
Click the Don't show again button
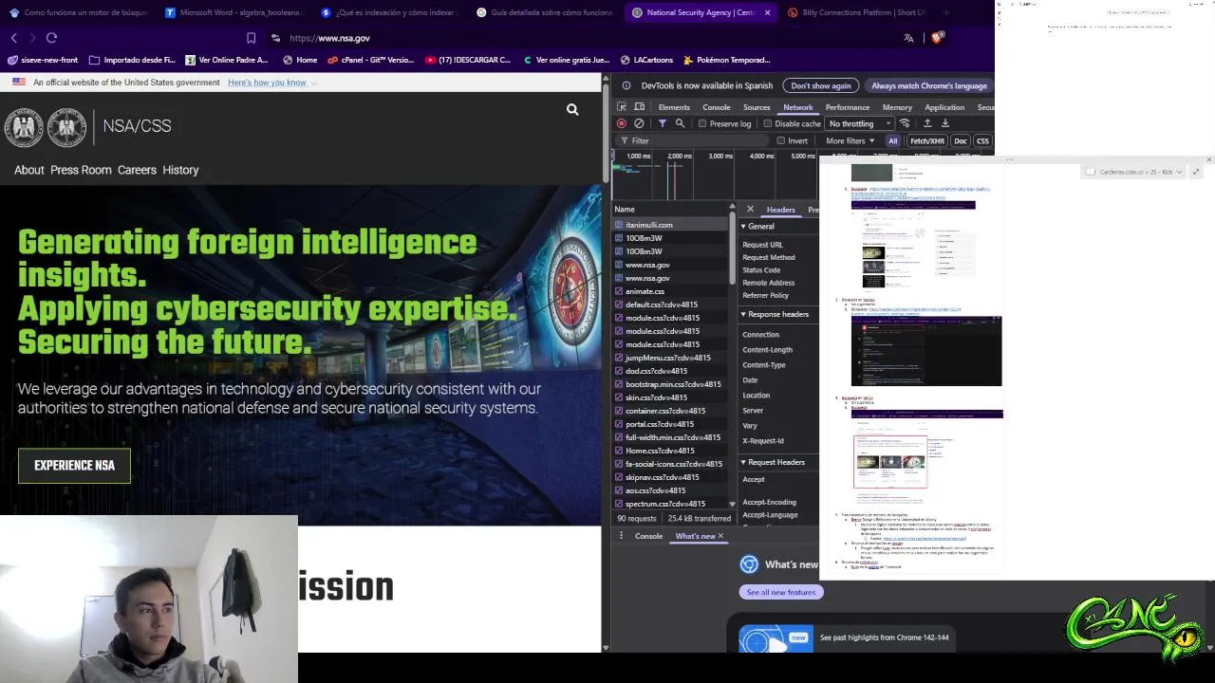pyautogui.click(x=821, y=85)
